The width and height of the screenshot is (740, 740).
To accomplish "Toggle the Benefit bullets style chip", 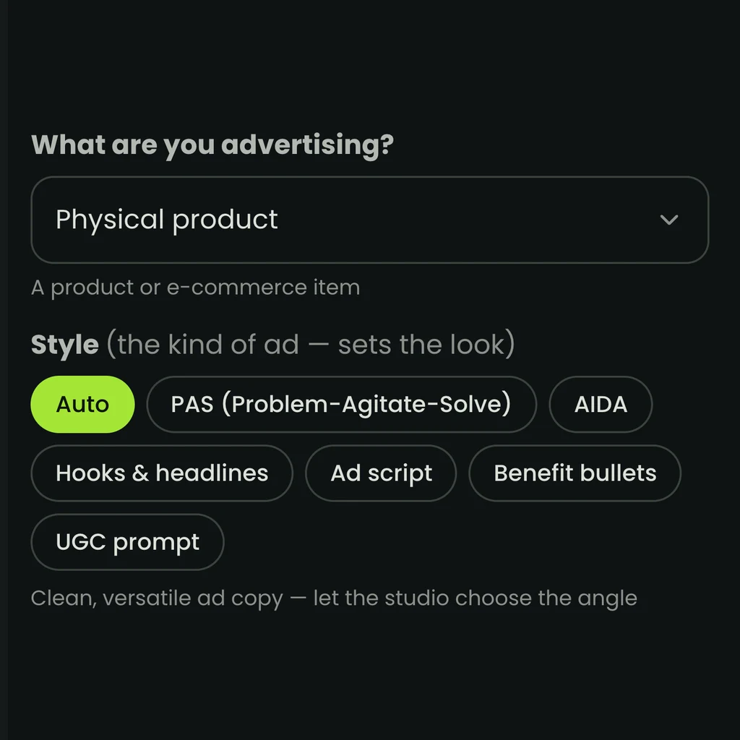I will [x=575, y=473].
